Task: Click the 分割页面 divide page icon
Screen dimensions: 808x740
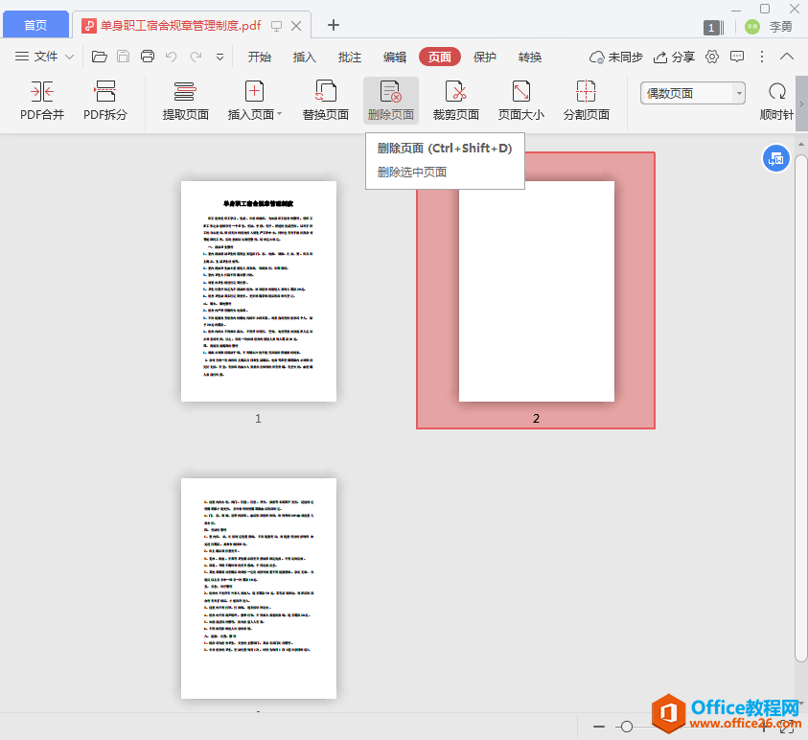Action: point(586,92)
